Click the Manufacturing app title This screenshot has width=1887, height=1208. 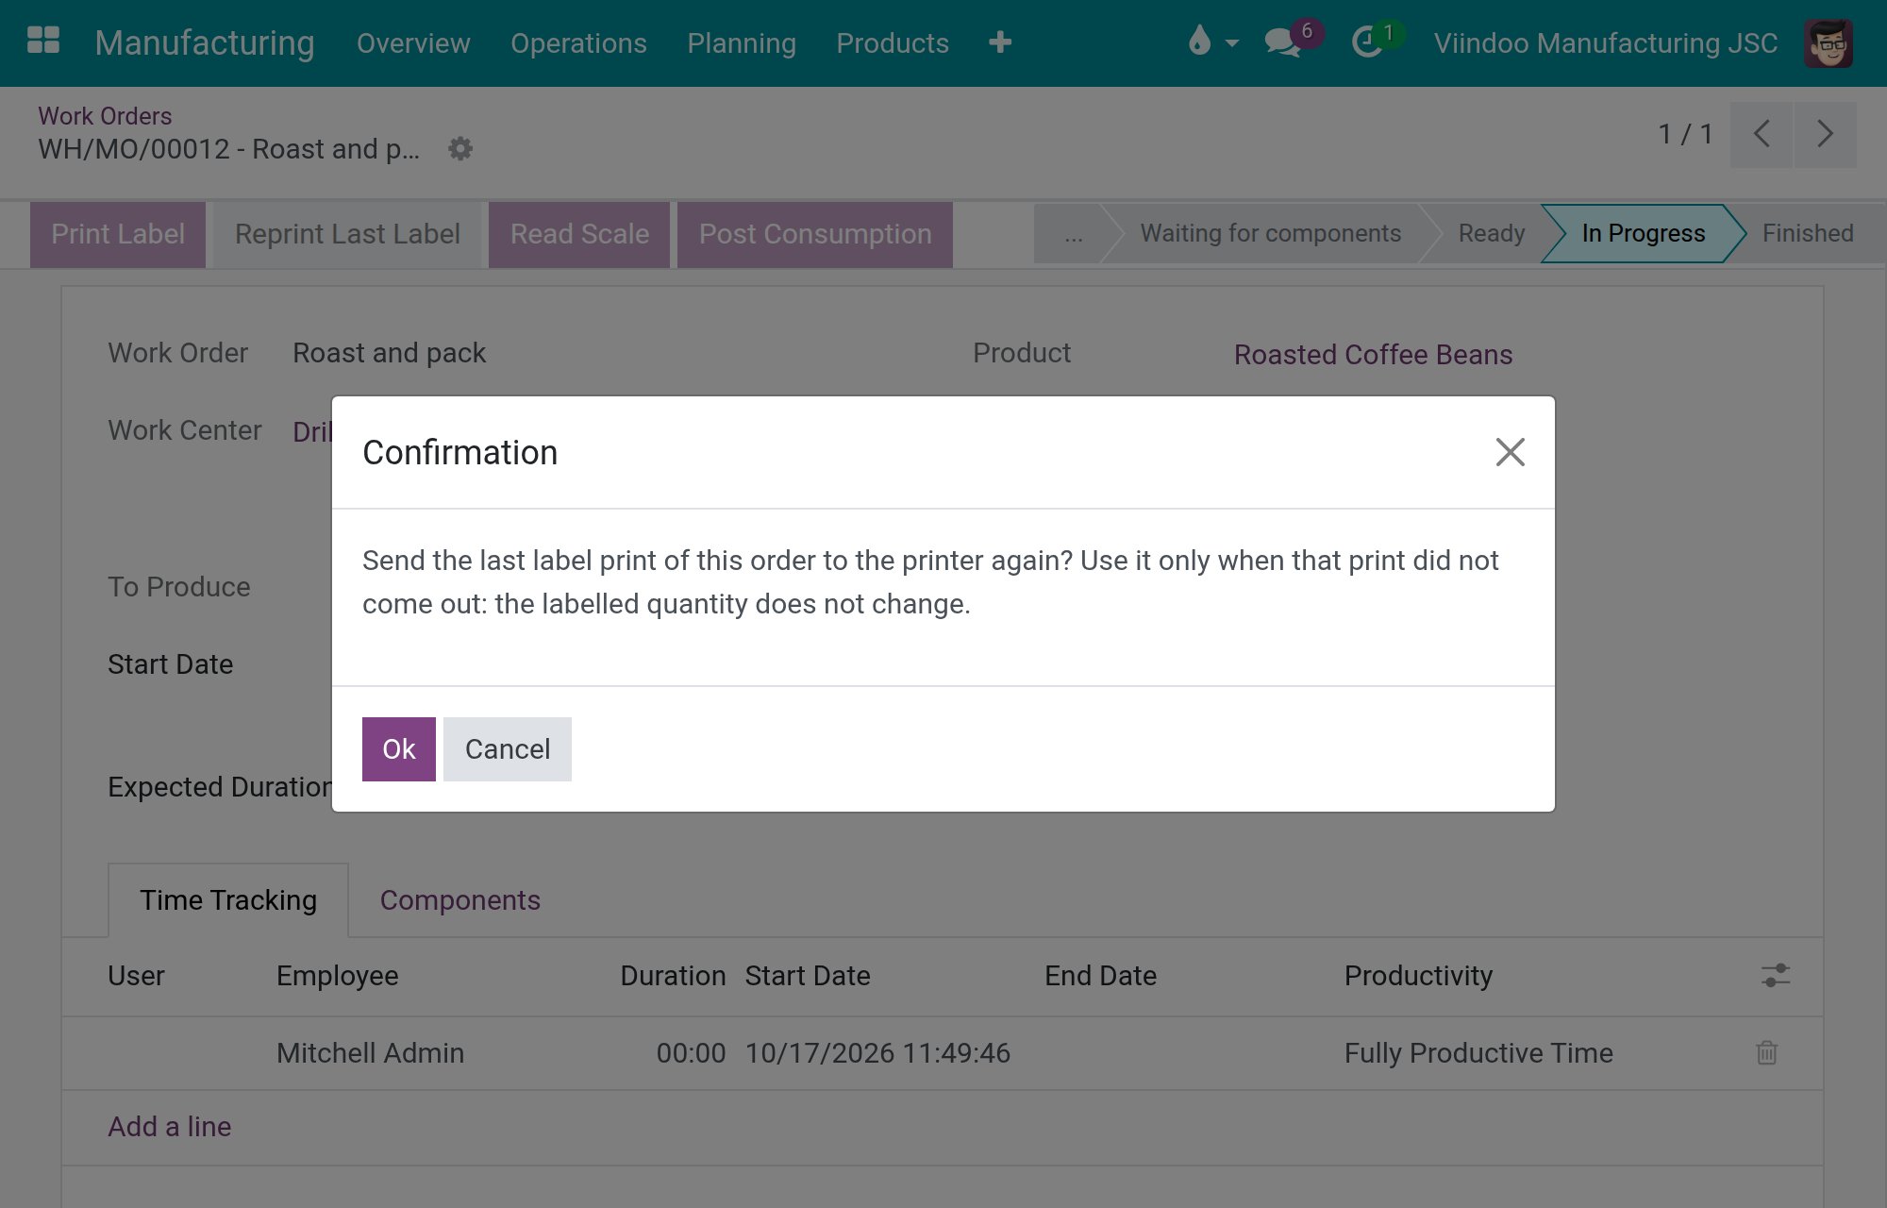(x=205, y=42)
